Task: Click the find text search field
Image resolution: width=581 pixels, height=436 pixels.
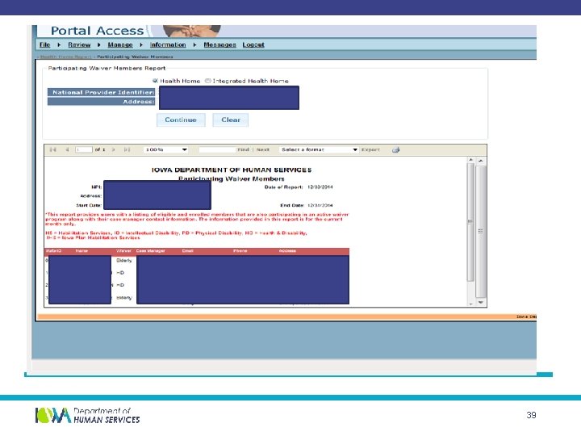Action: click(218, 150)
